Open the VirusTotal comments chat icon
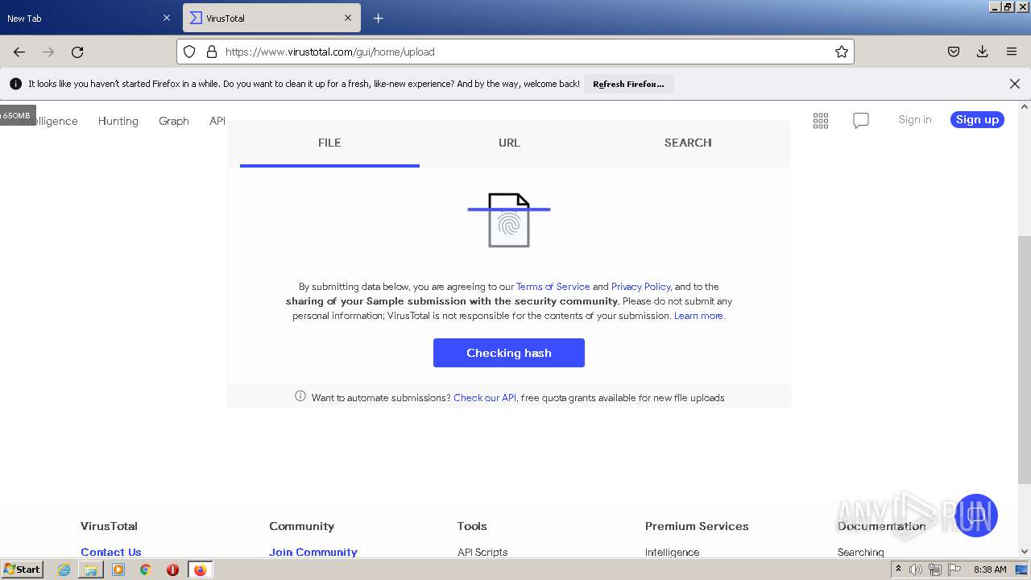The image size is (1031, 580). [x=861, y=120]
